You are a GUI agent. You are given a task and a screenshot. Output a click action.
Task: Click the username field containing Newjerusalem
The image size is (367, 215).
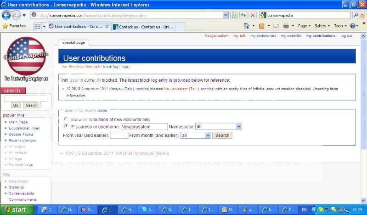click(144, 127)
